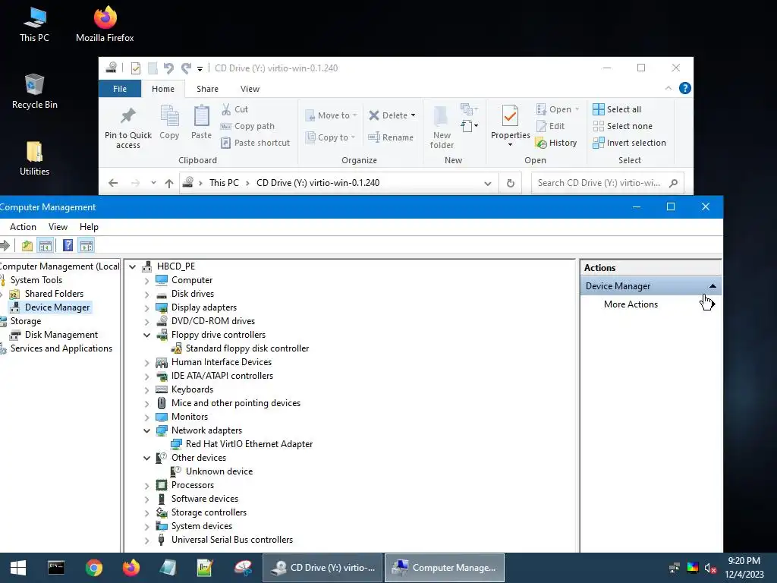Click Delete X icon in Organize group
777x583 pixels.
tap(373, 115)
